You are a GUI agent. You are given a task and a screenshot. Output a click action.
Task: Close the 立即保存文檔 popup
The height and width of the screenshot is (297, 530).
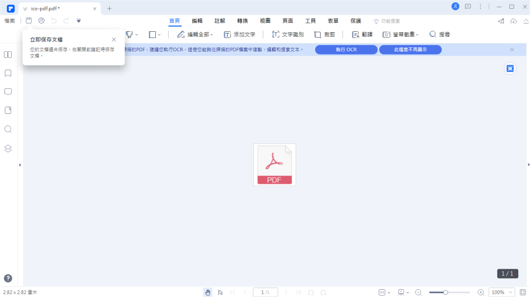tap(114, 40)
